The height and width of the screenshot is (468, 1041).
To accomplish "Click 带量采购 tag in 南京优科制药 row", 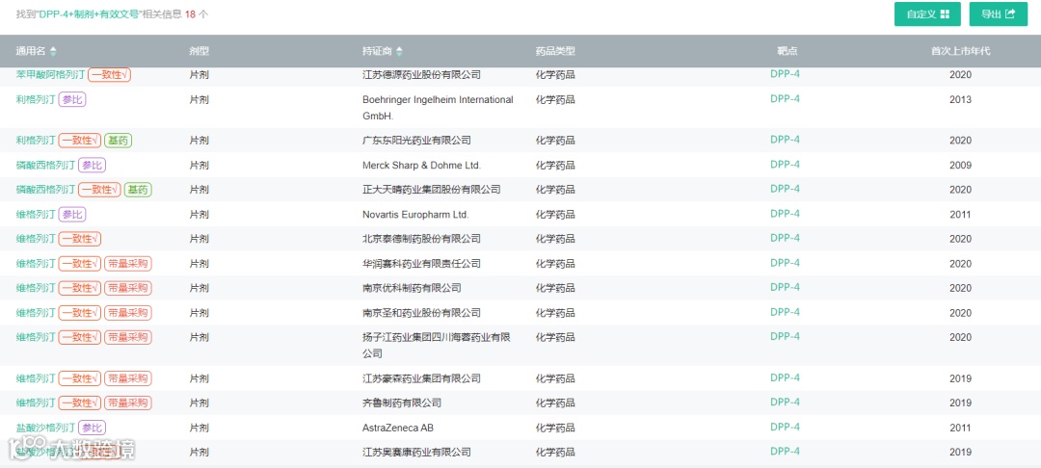I will tap(128, 288).
